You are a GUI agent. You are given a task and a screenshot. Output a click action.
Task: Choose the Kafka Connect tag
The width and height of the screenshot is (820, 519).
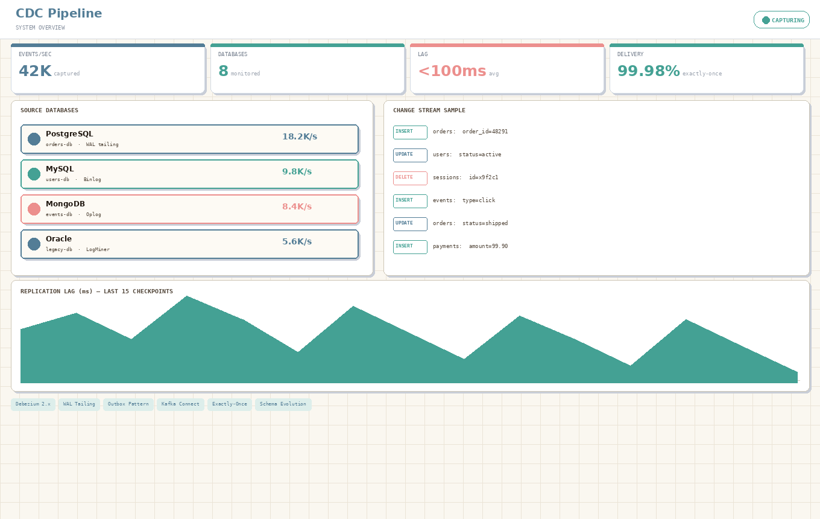(x=180, y=404)
